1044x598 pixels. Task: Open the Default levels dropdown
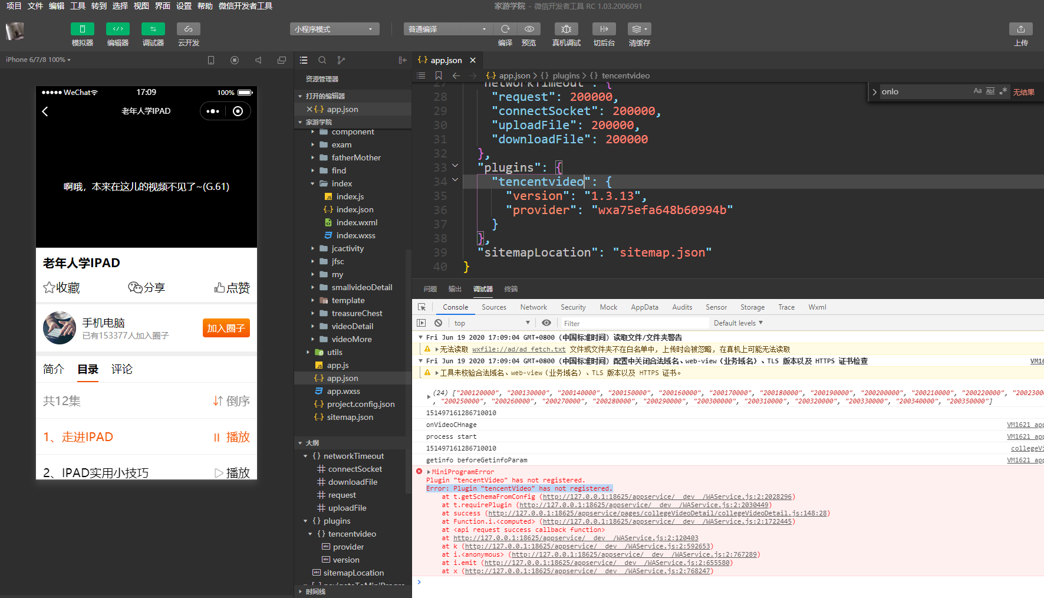point(738,323)
